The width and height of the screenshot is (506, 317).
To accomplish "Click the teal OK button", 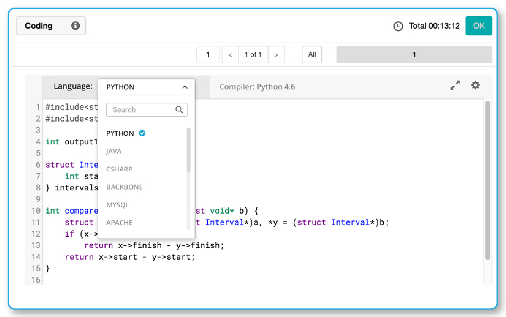I will [479, 26].
